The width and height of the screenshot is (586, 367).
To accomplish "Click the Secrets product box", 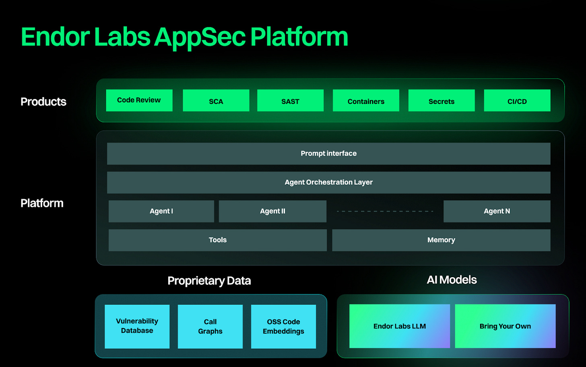I will pos(442,100).
